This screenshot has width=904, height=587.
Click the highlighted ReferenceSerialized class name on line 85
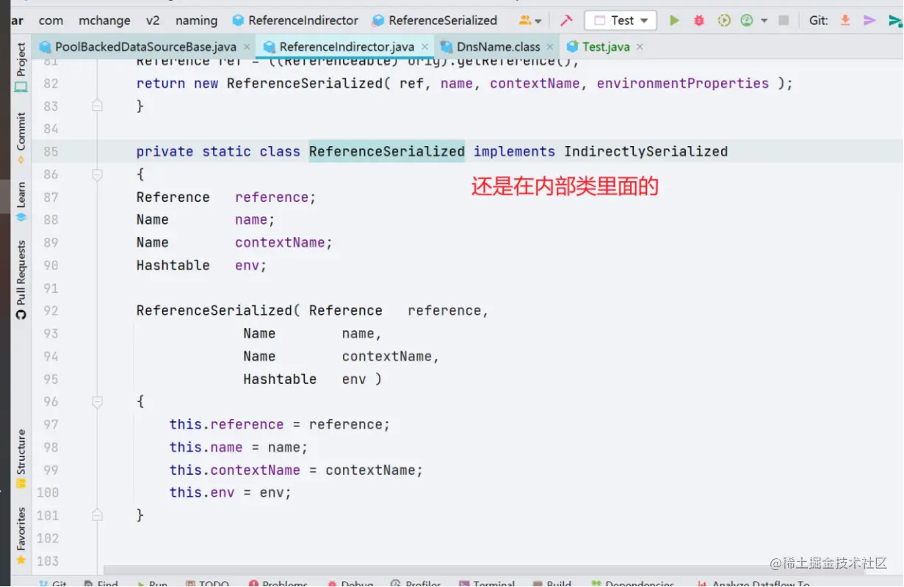[x=387, y=152]
